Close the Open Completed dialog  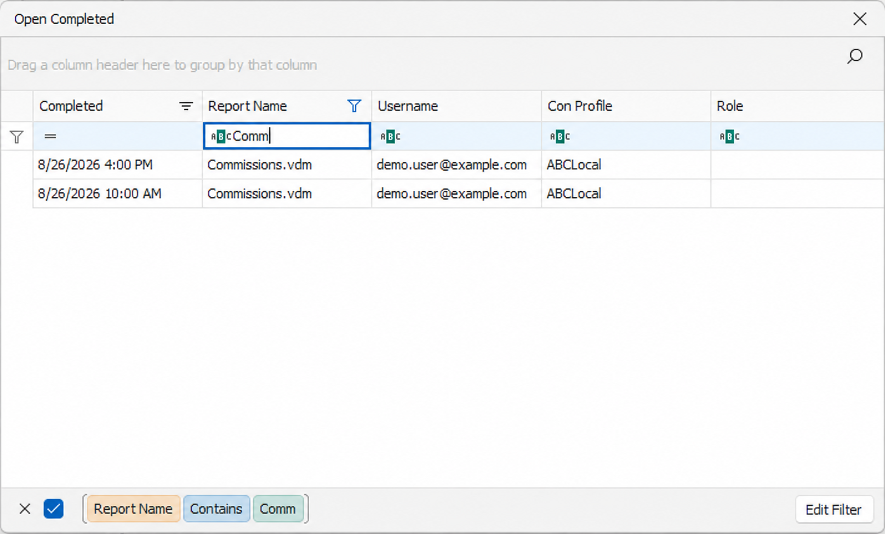(860, 19)
